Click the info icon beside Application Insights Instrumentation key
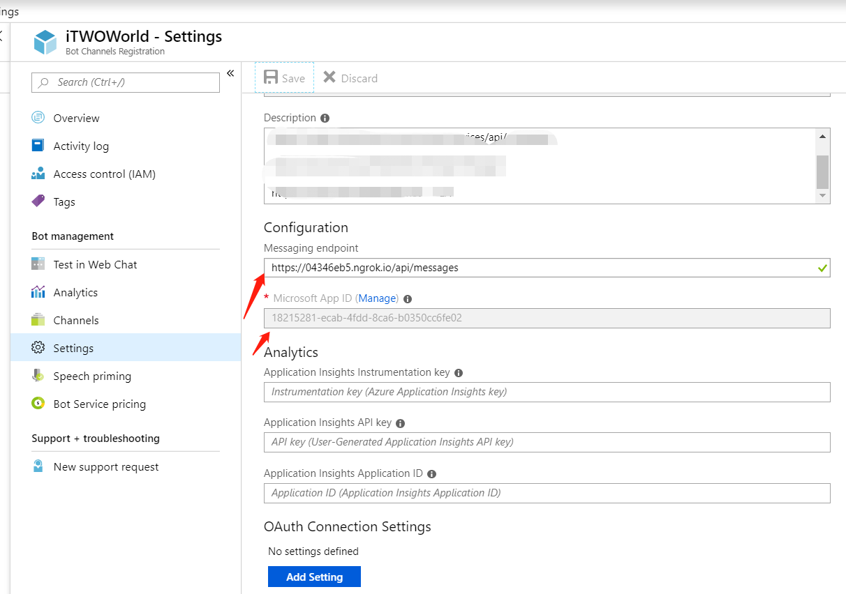This screenshot has width=846, height=594. click(459, 373)
